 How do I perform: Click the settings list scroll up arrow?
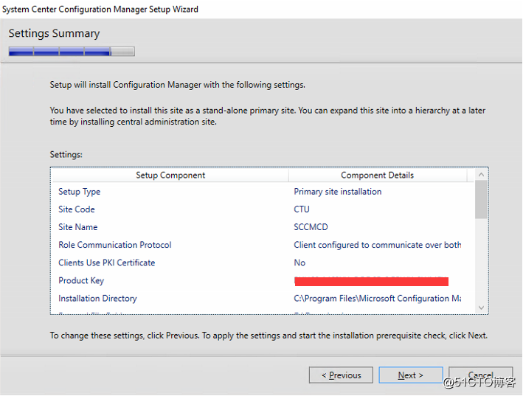(x=481, y=175)
